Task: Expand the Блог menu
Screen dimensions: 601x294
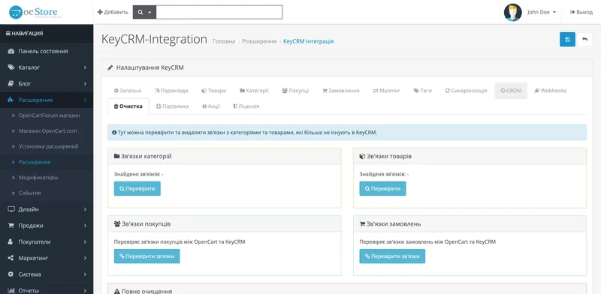Action: tap(47, 83)
